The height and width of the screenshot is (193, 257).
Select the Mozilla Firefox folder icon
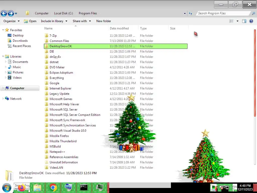pos(46,136)
